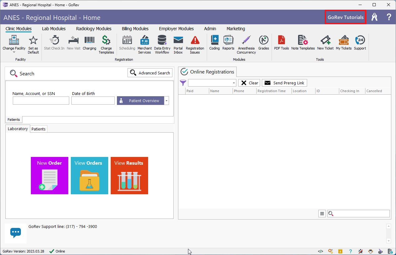The image size is (396, 255).
Task: Click the Patient Overview button
Action: point(141,101)
